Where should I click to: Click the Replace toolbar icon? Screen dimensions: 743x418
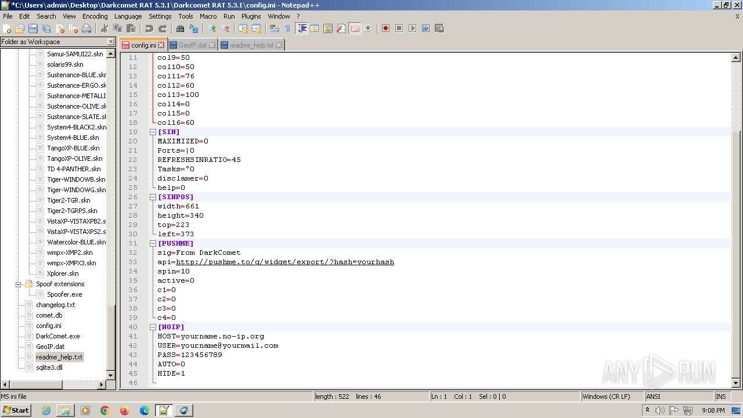point(194,28)
